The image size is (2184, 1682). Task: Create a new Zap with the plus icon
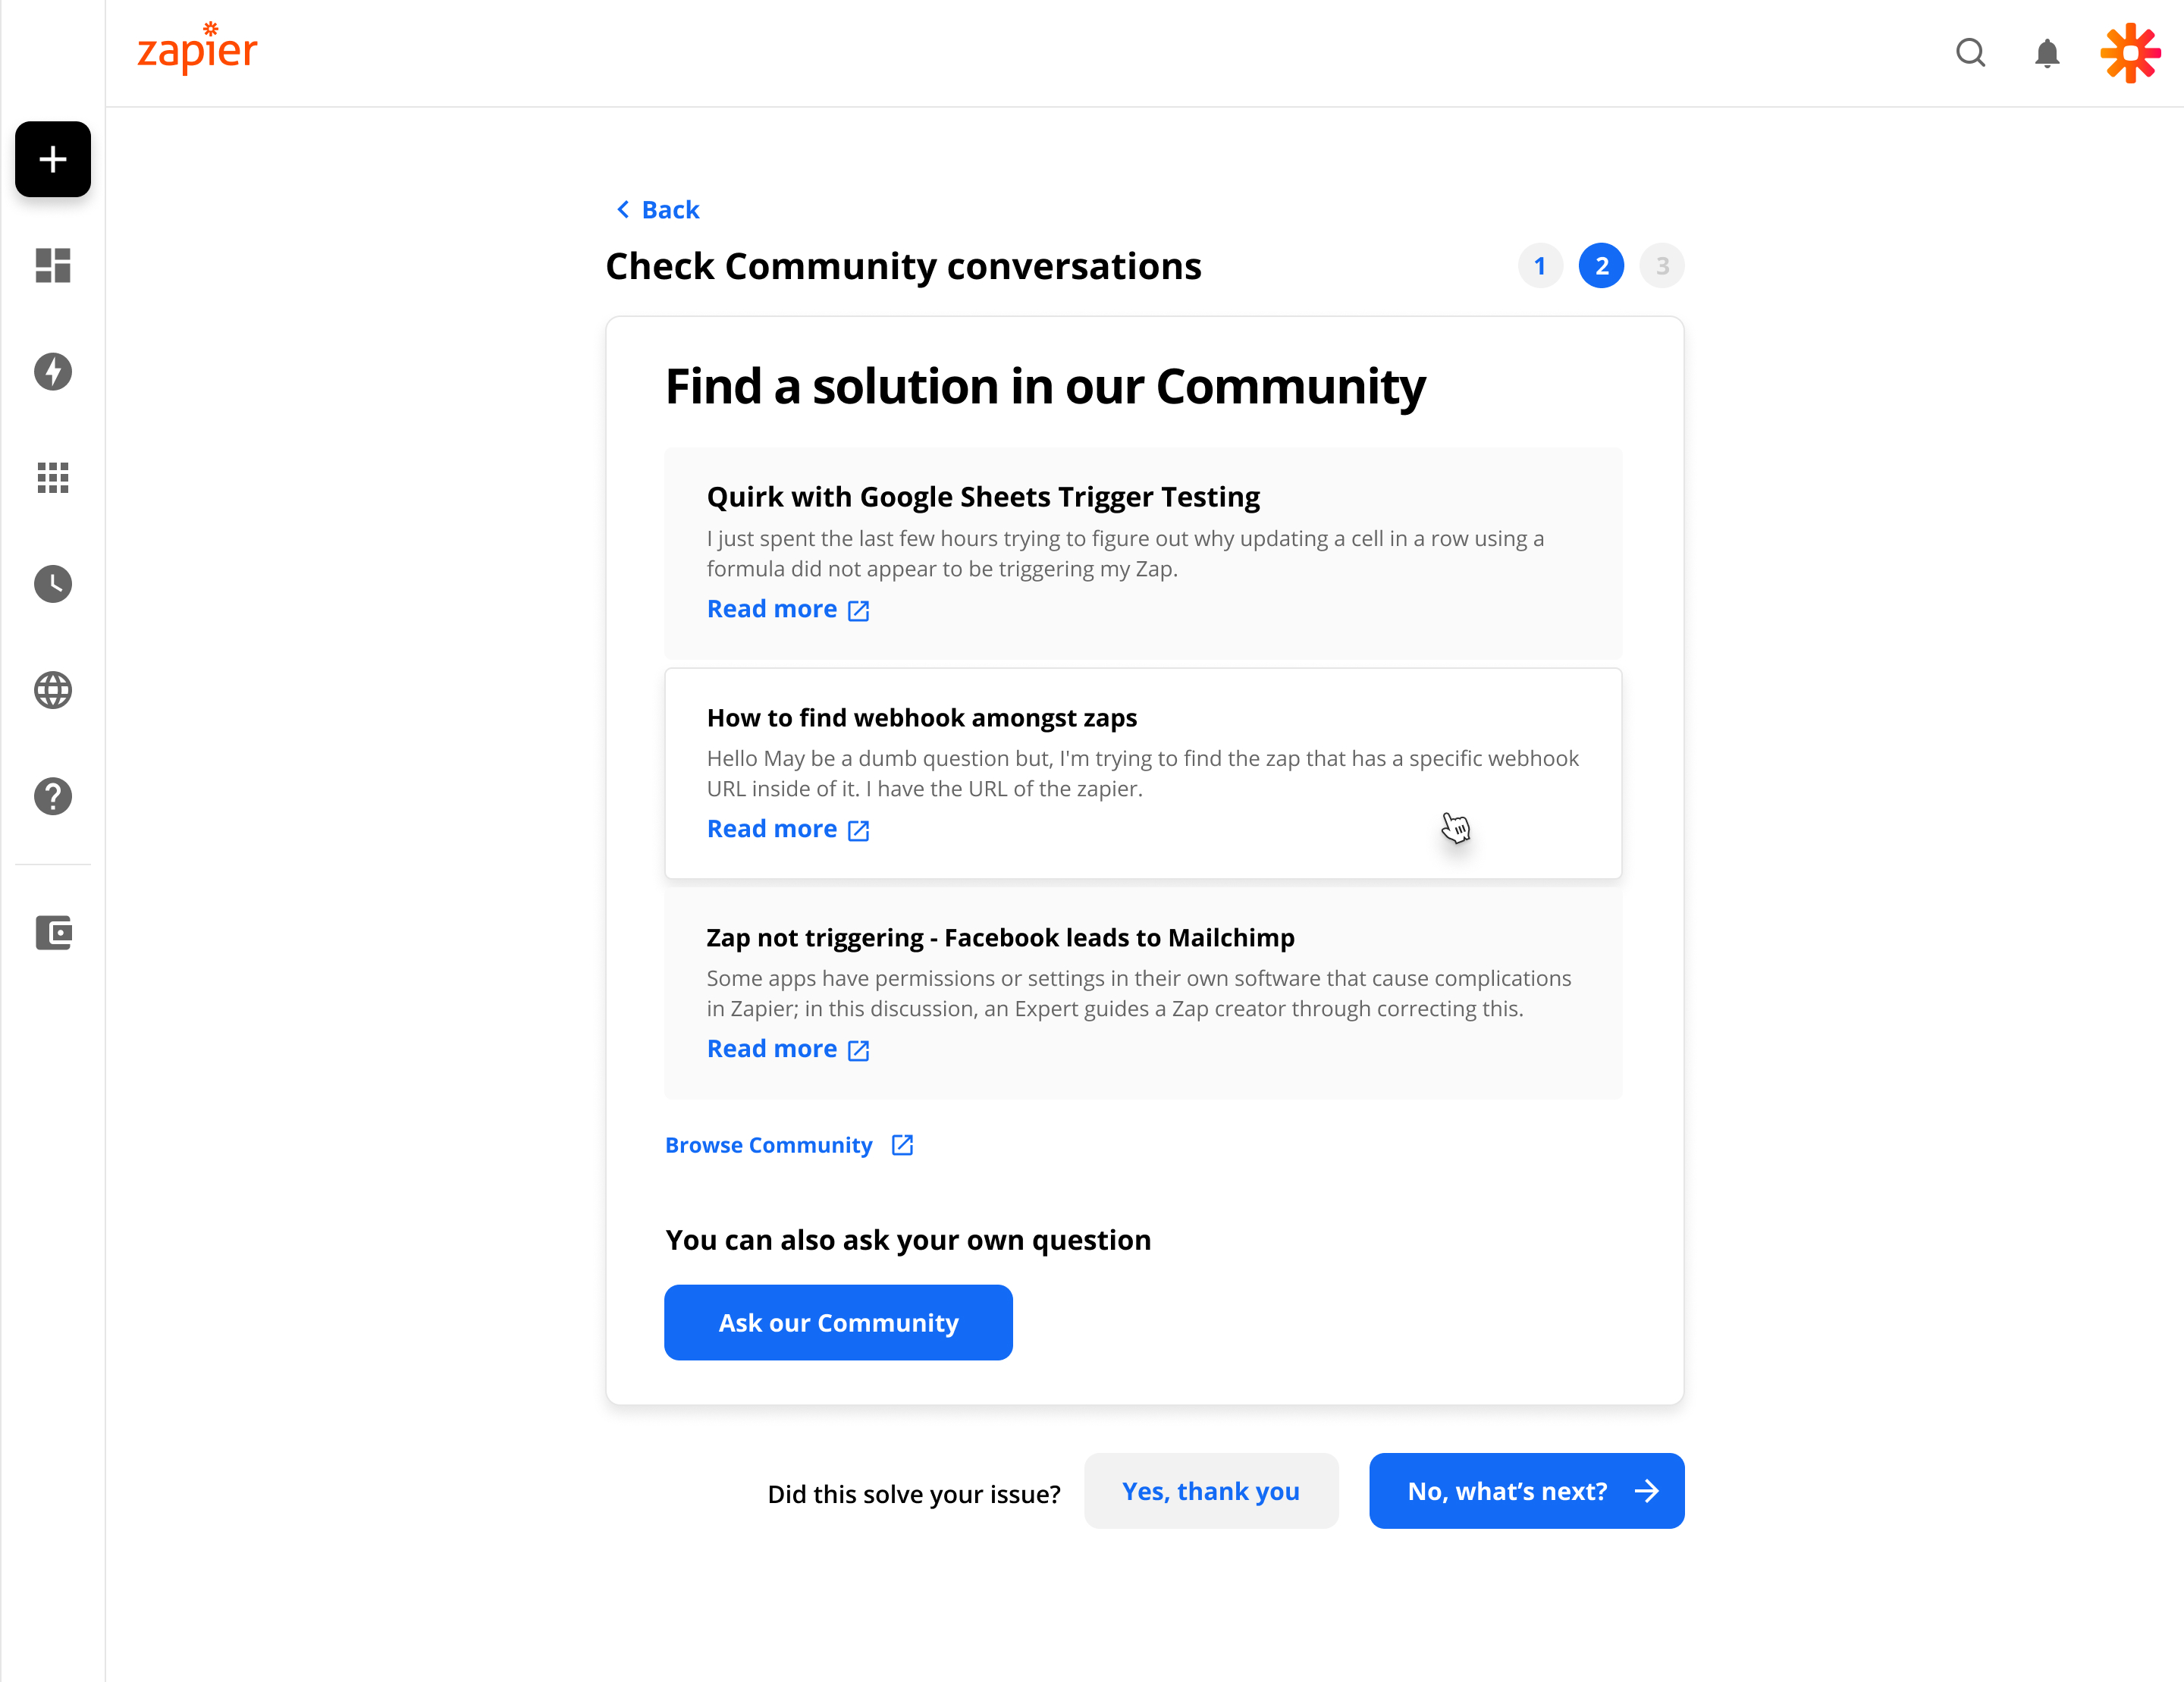click(52, 159)
